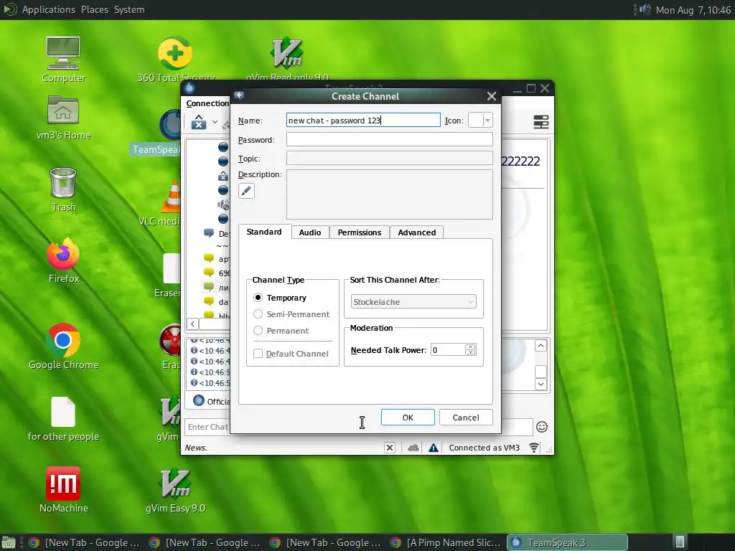Switch to the Permissions tab
This screenshot has width=735, height=551.
click(x=360, y=232)
